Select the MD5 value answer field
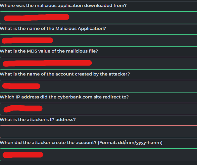 point(99,63)
